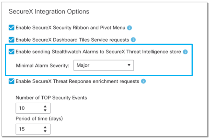Toggle the Dashboard Tiles Service requests checkbox
The width and height of the screenshot is (210, 138).
pos(11,40)
